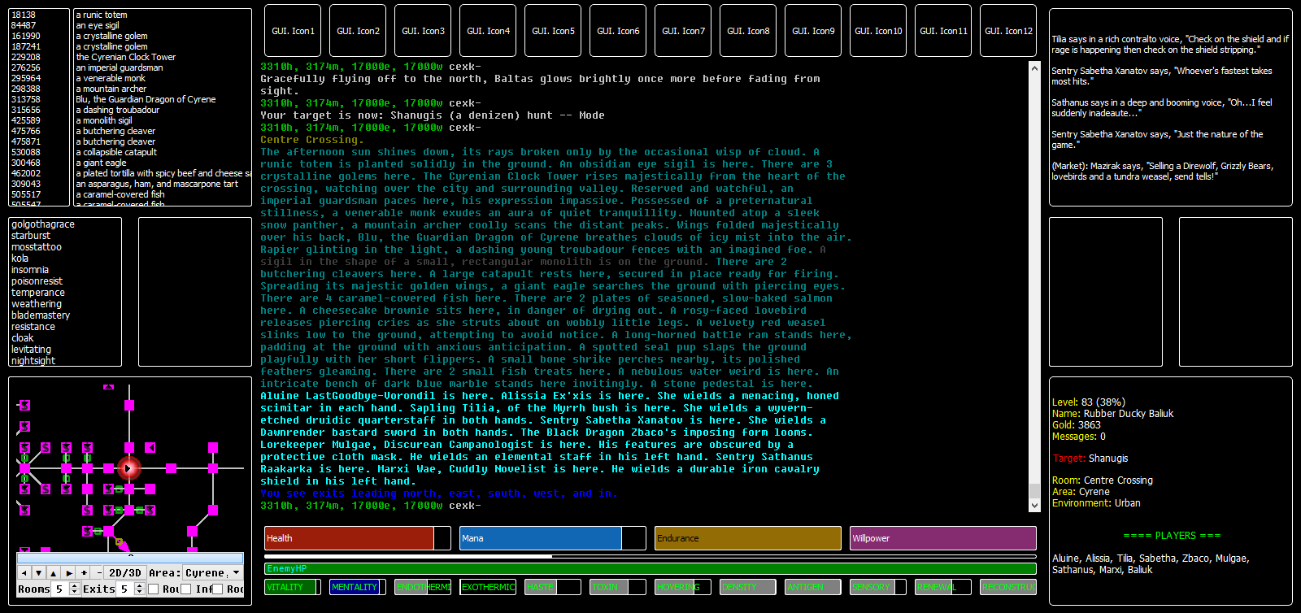
Task: Click the HOVERING balance gauge
Action: coord(683,587)
